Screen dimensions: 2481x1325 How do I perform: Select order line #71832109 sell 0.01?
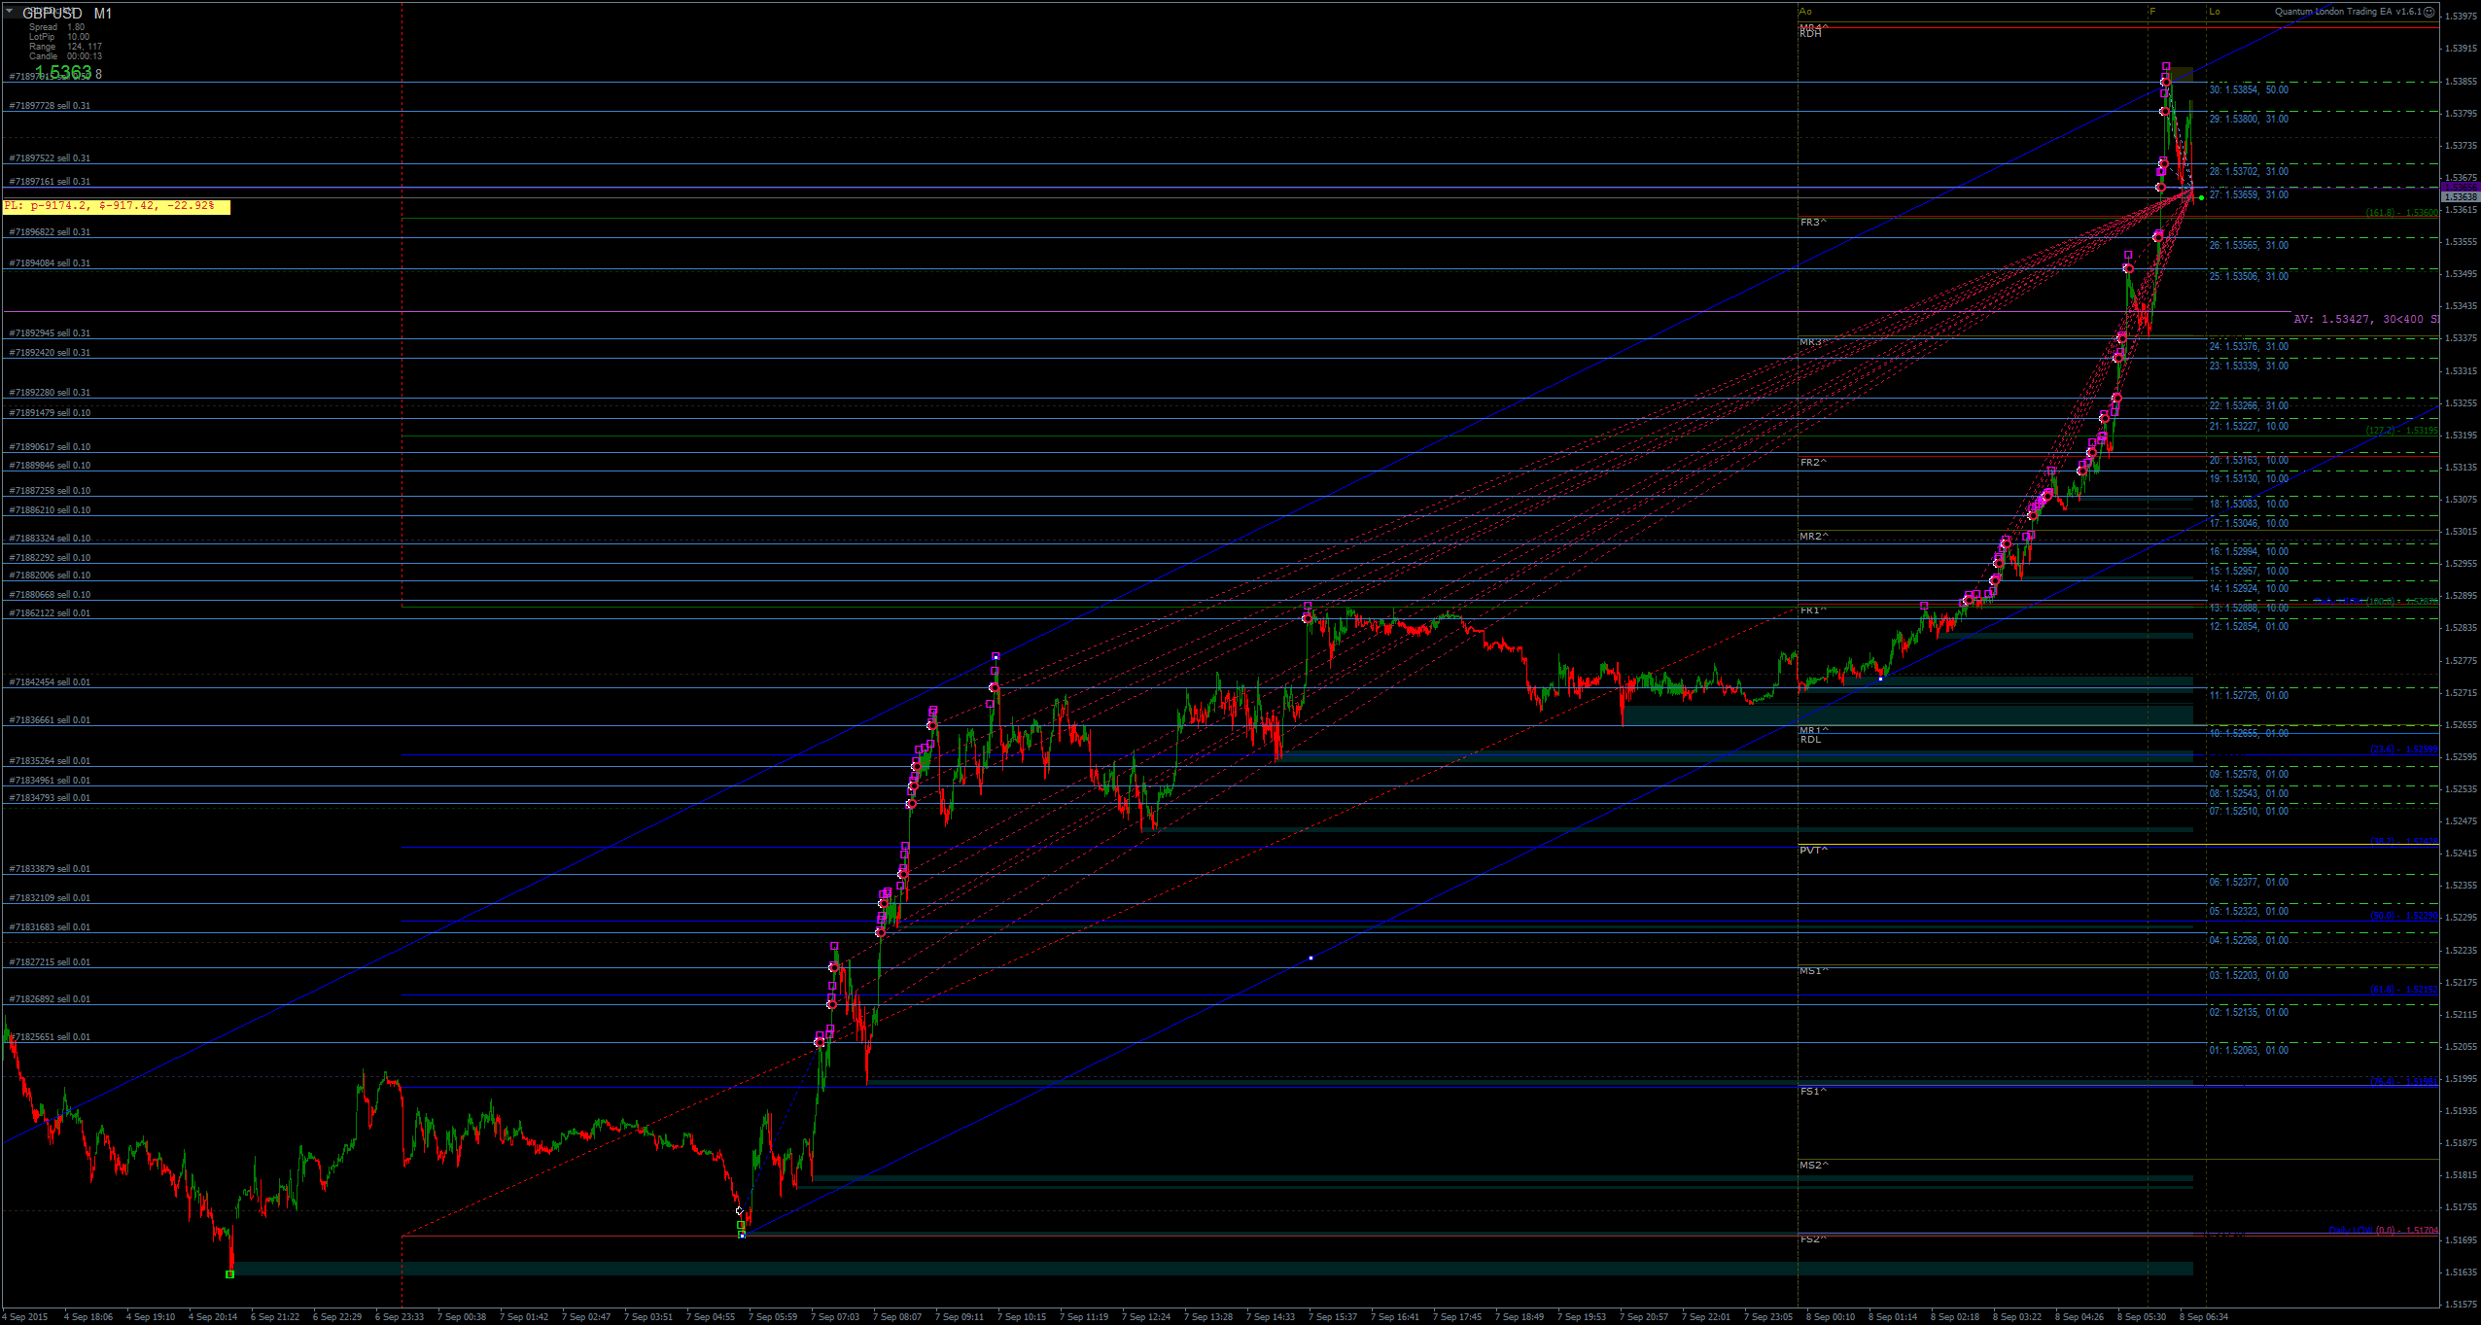click(x=50, y=898)
